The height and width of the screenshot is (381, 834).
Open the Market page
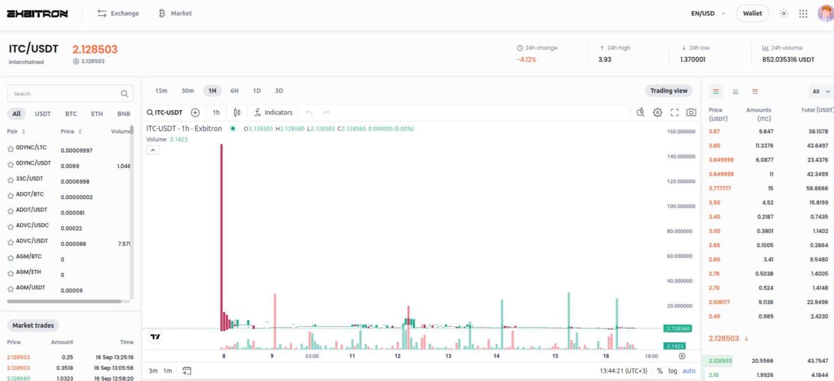pos(175,13)
